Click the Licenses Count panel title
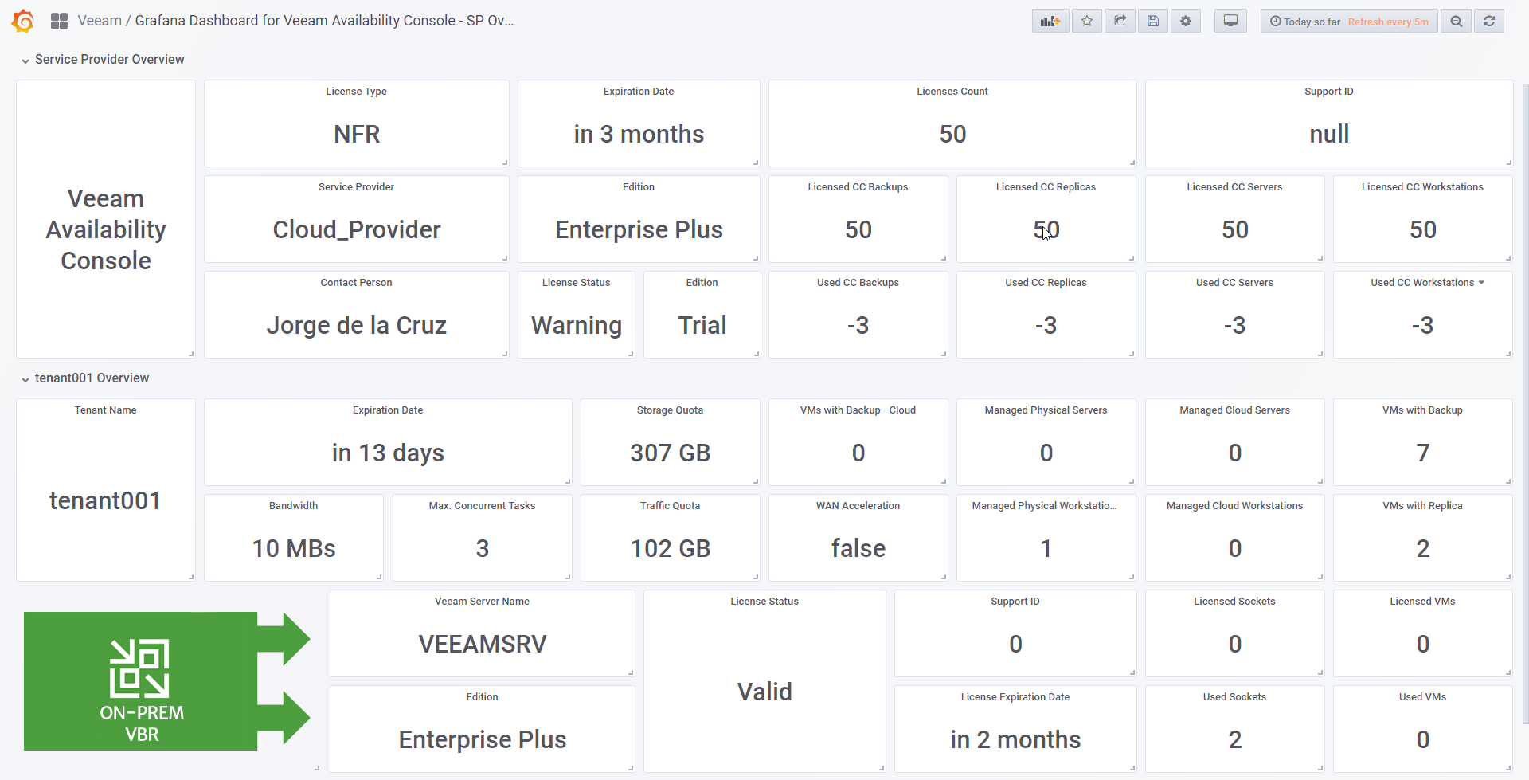 (x=952, y=92)
